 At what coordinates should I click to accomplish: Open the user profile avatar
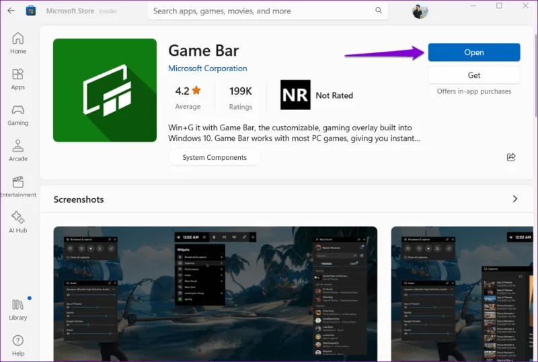coord(420,11)
